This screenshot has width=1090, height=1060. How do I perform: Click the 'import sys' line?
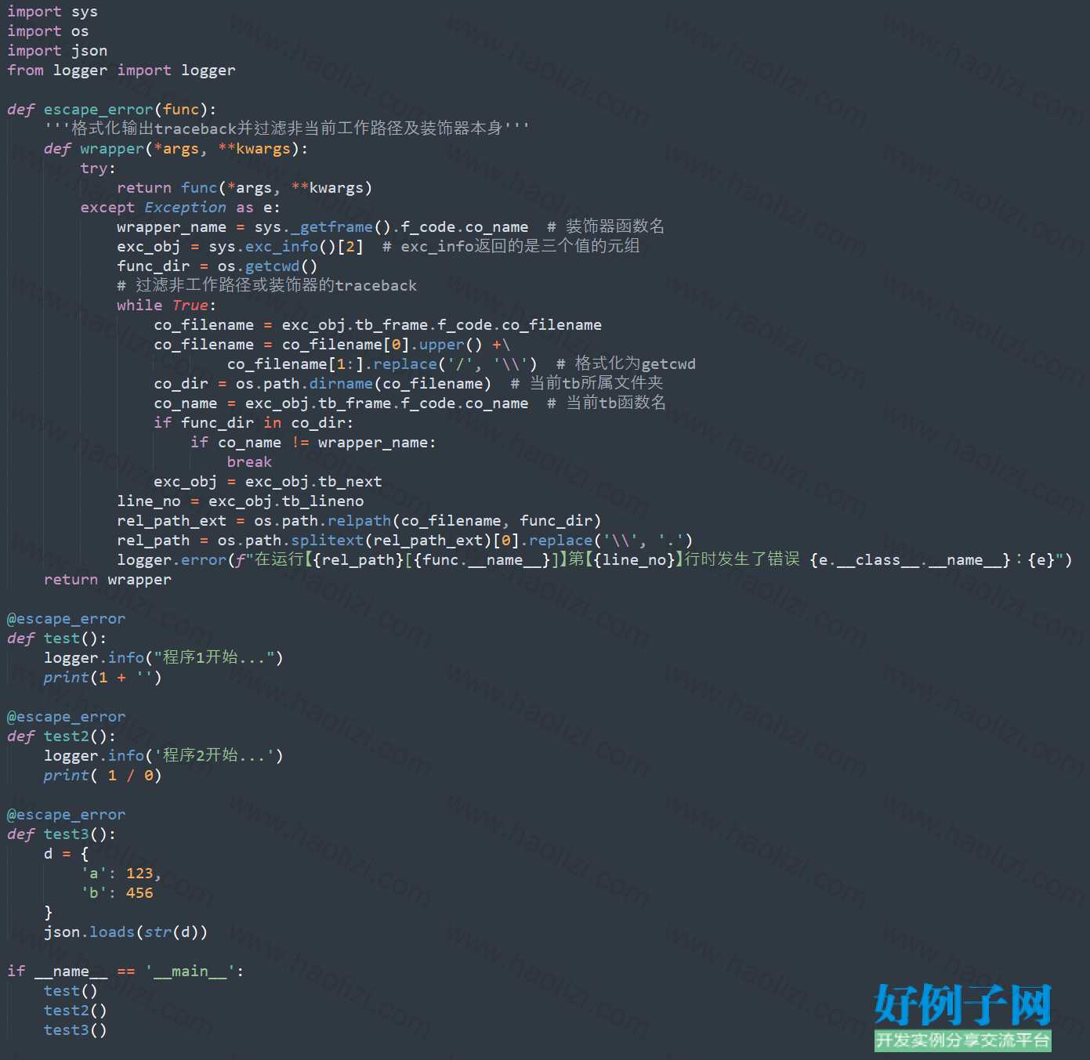pos(53,12)
